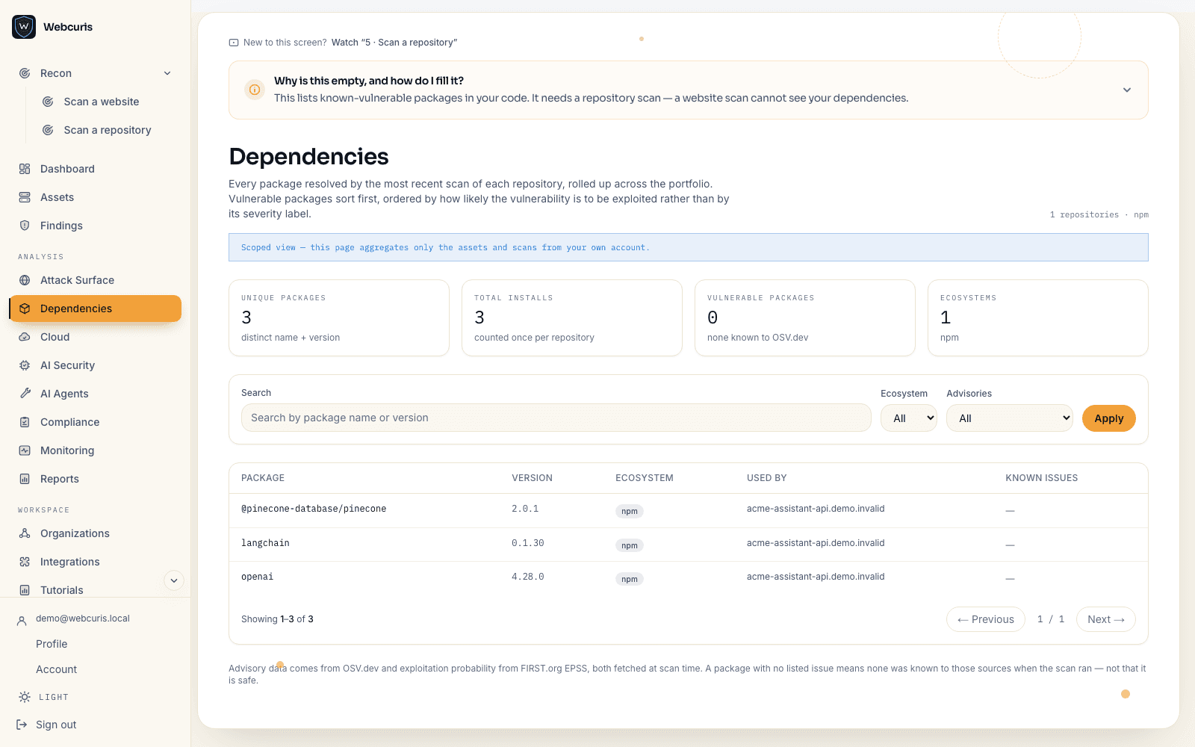Click the Assets server icon

pos(25,197)
